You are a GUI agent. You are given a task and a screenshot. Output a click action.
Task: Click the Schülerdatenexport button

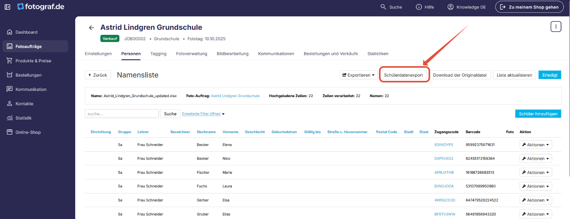click(x=403, y=75)
